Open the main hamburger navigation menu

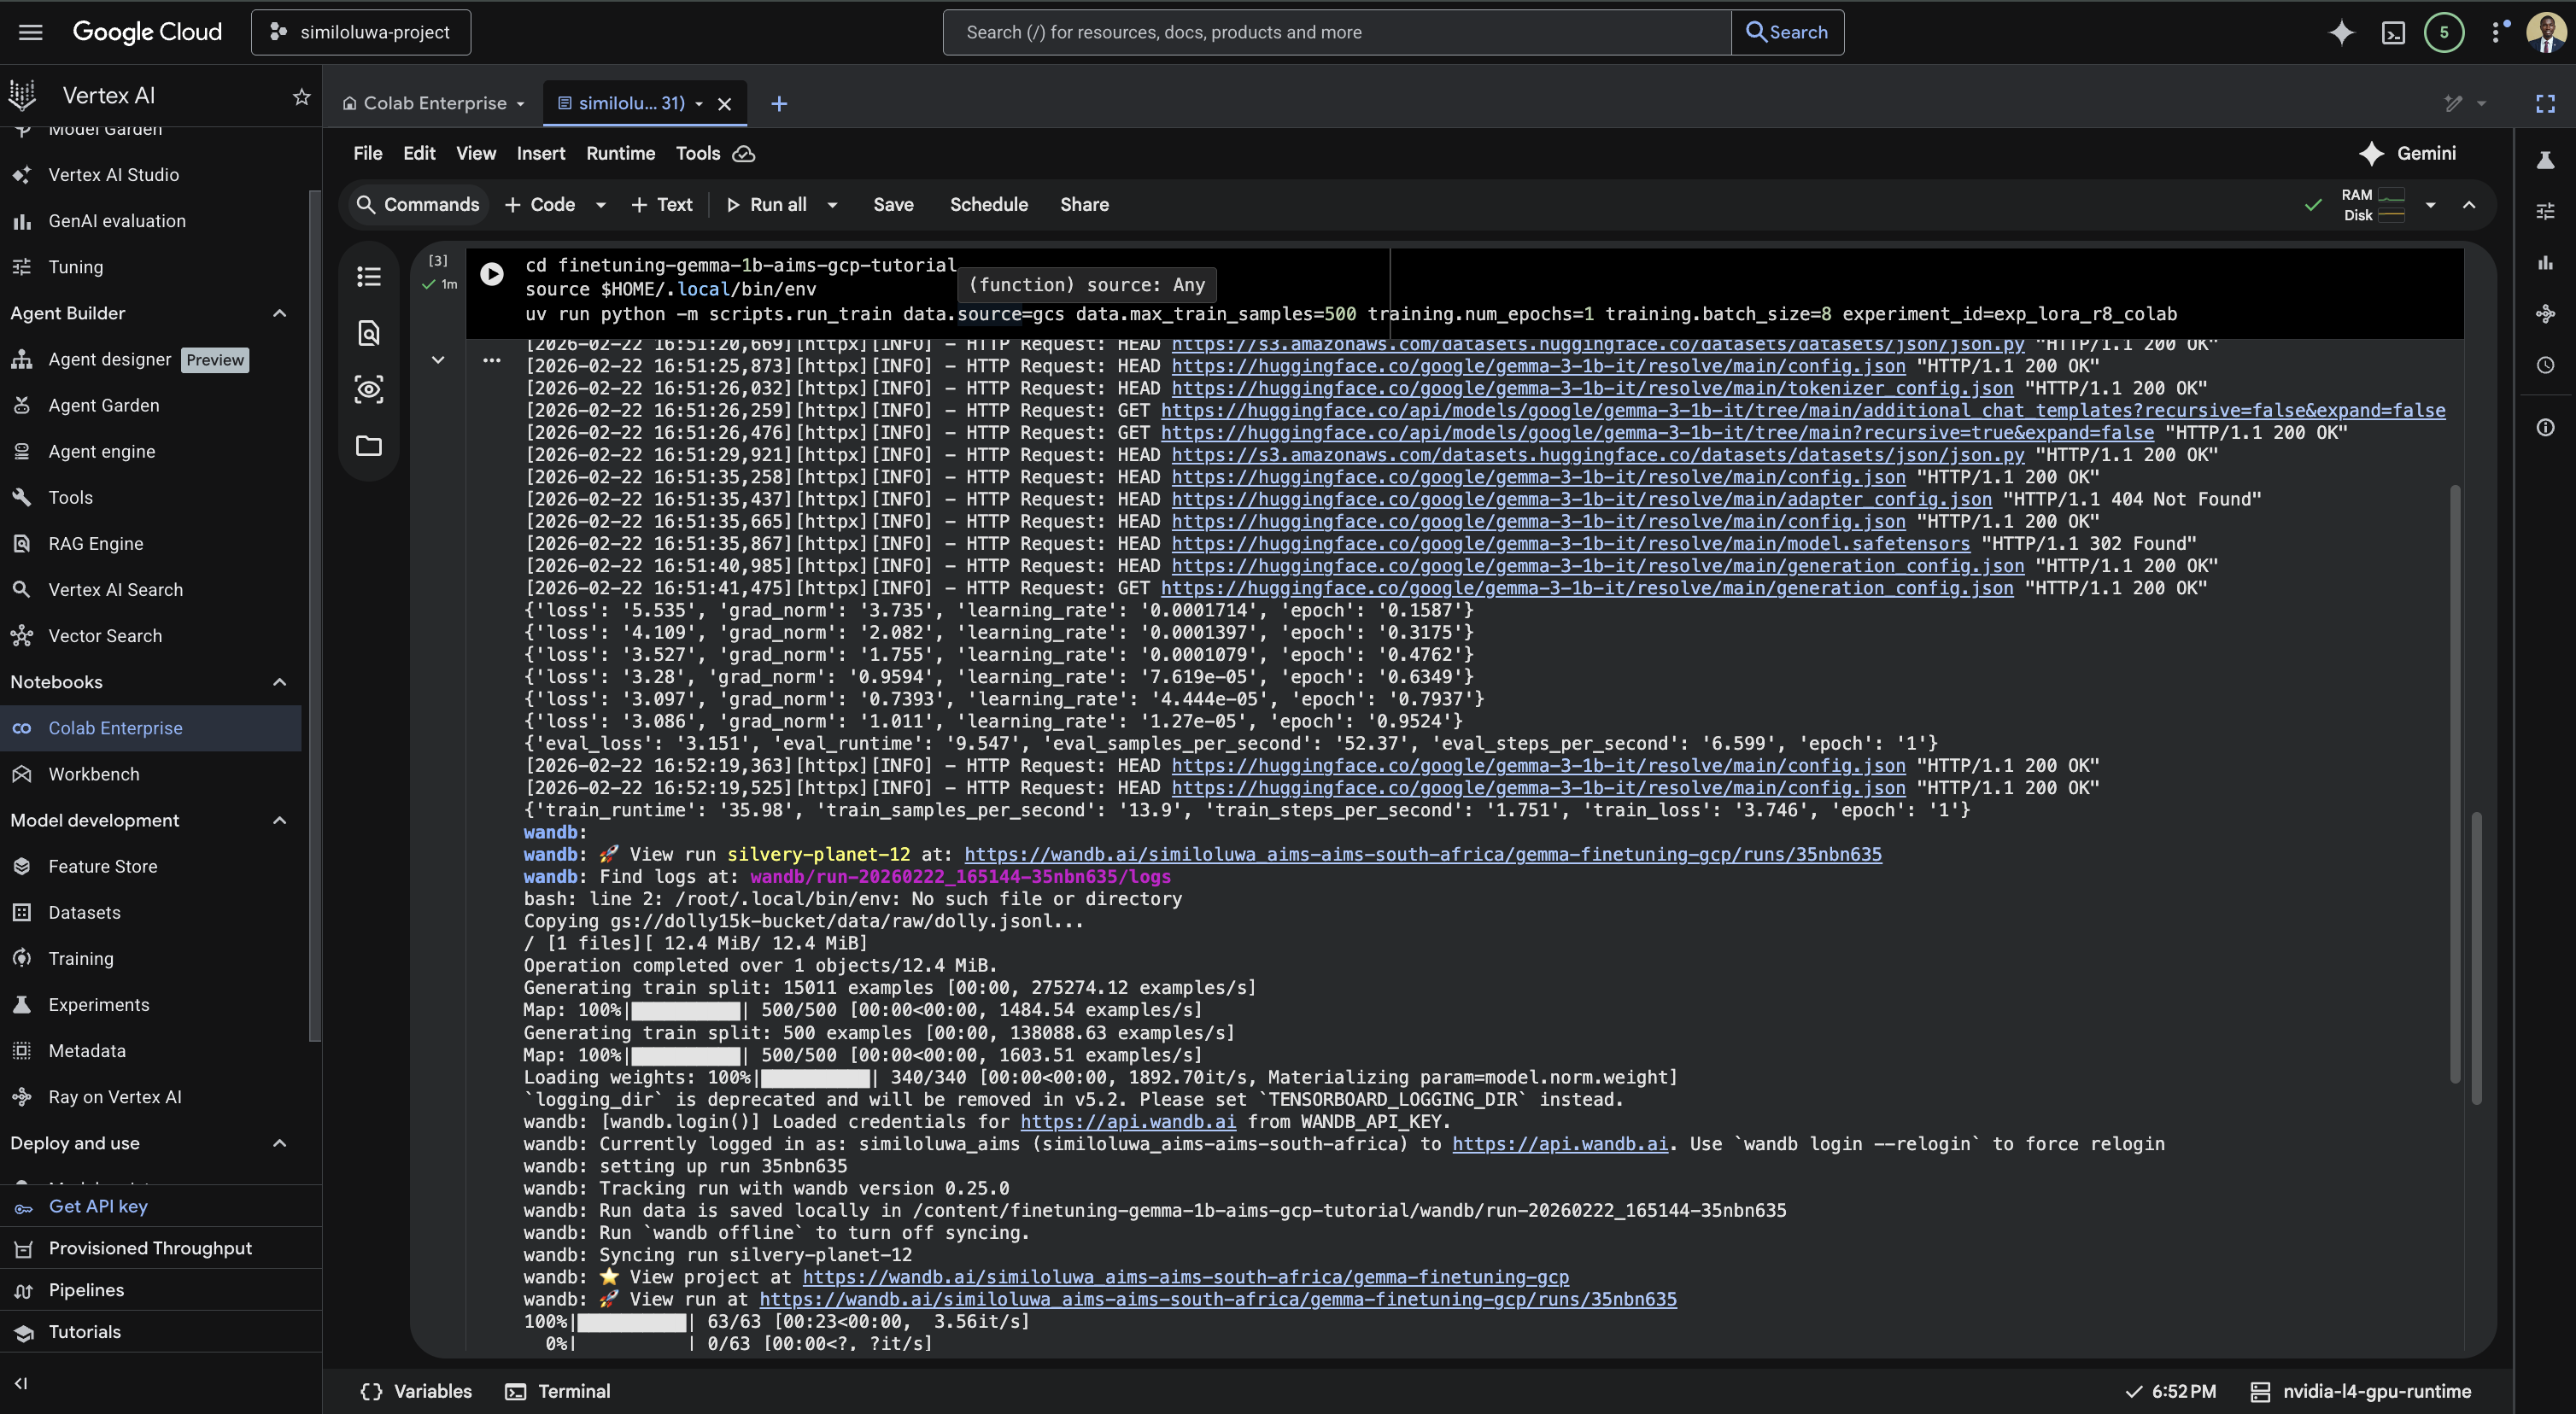[31, 32]
